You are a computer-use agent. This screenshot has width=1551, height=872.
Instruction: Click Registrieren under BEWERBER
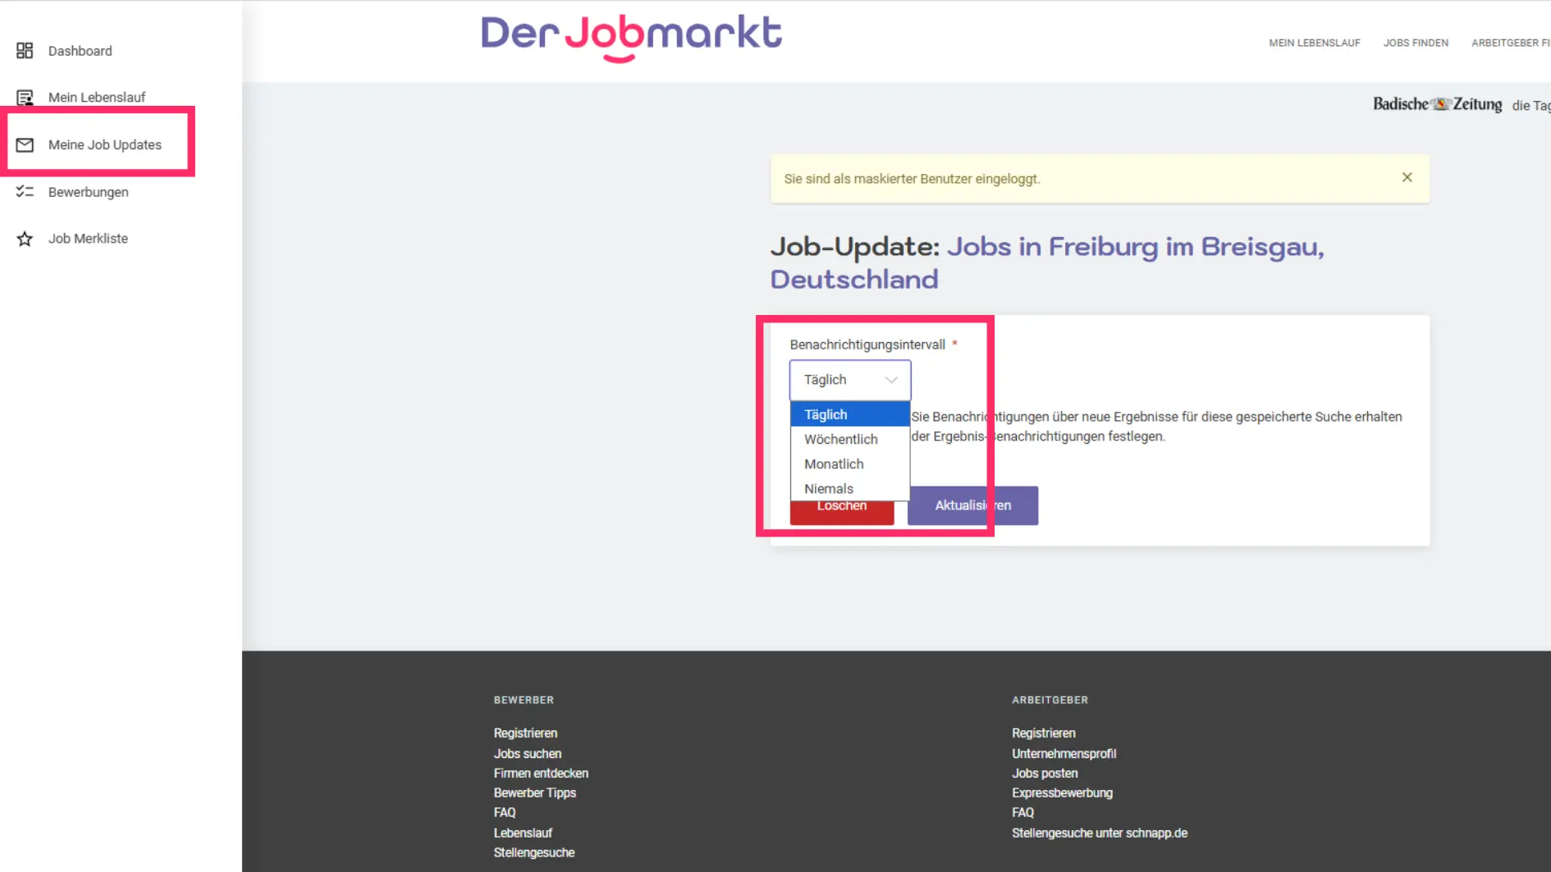[525, 733]
